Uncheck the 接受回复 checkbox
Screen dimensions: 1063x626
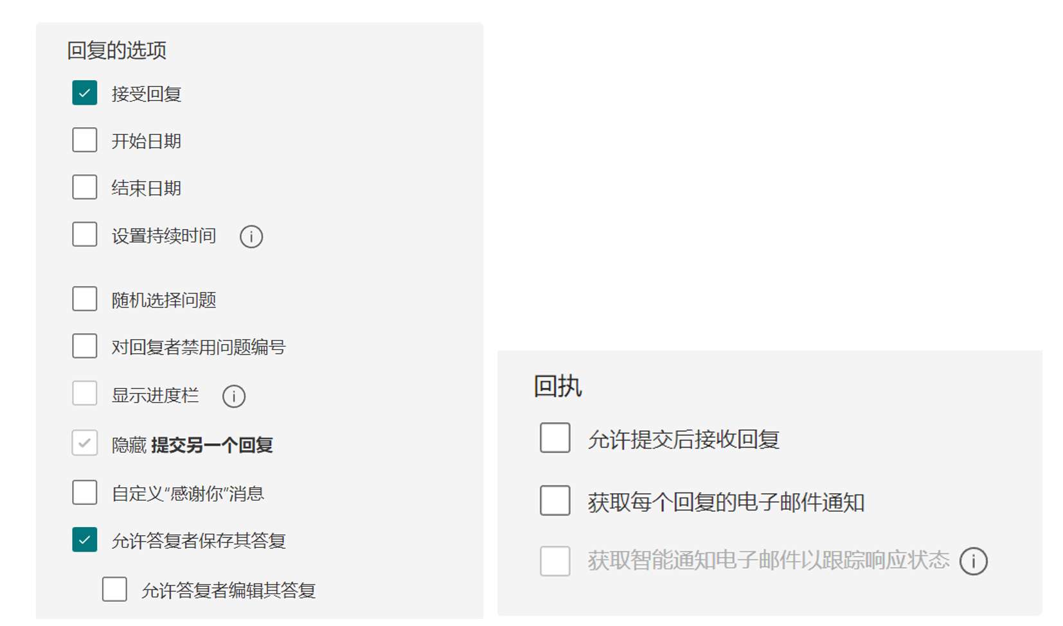tap(85, 93)
